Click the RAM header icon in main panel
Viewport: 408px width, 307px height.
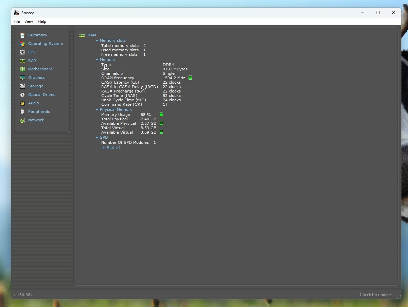(82, 35)
